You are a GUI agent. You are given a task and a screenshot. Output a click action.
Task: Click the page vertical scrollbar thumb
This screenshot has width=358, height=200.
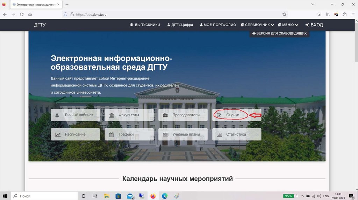click(x=356, y=42)
